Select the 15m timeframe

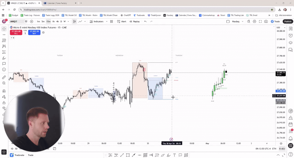[x=48, y=21]
